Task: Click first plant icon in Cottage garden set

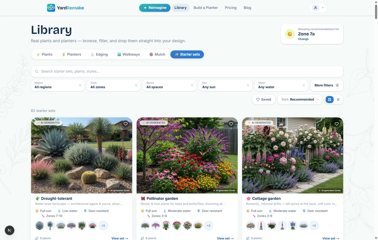Action: pyautogui.click(x=251, y=225)
